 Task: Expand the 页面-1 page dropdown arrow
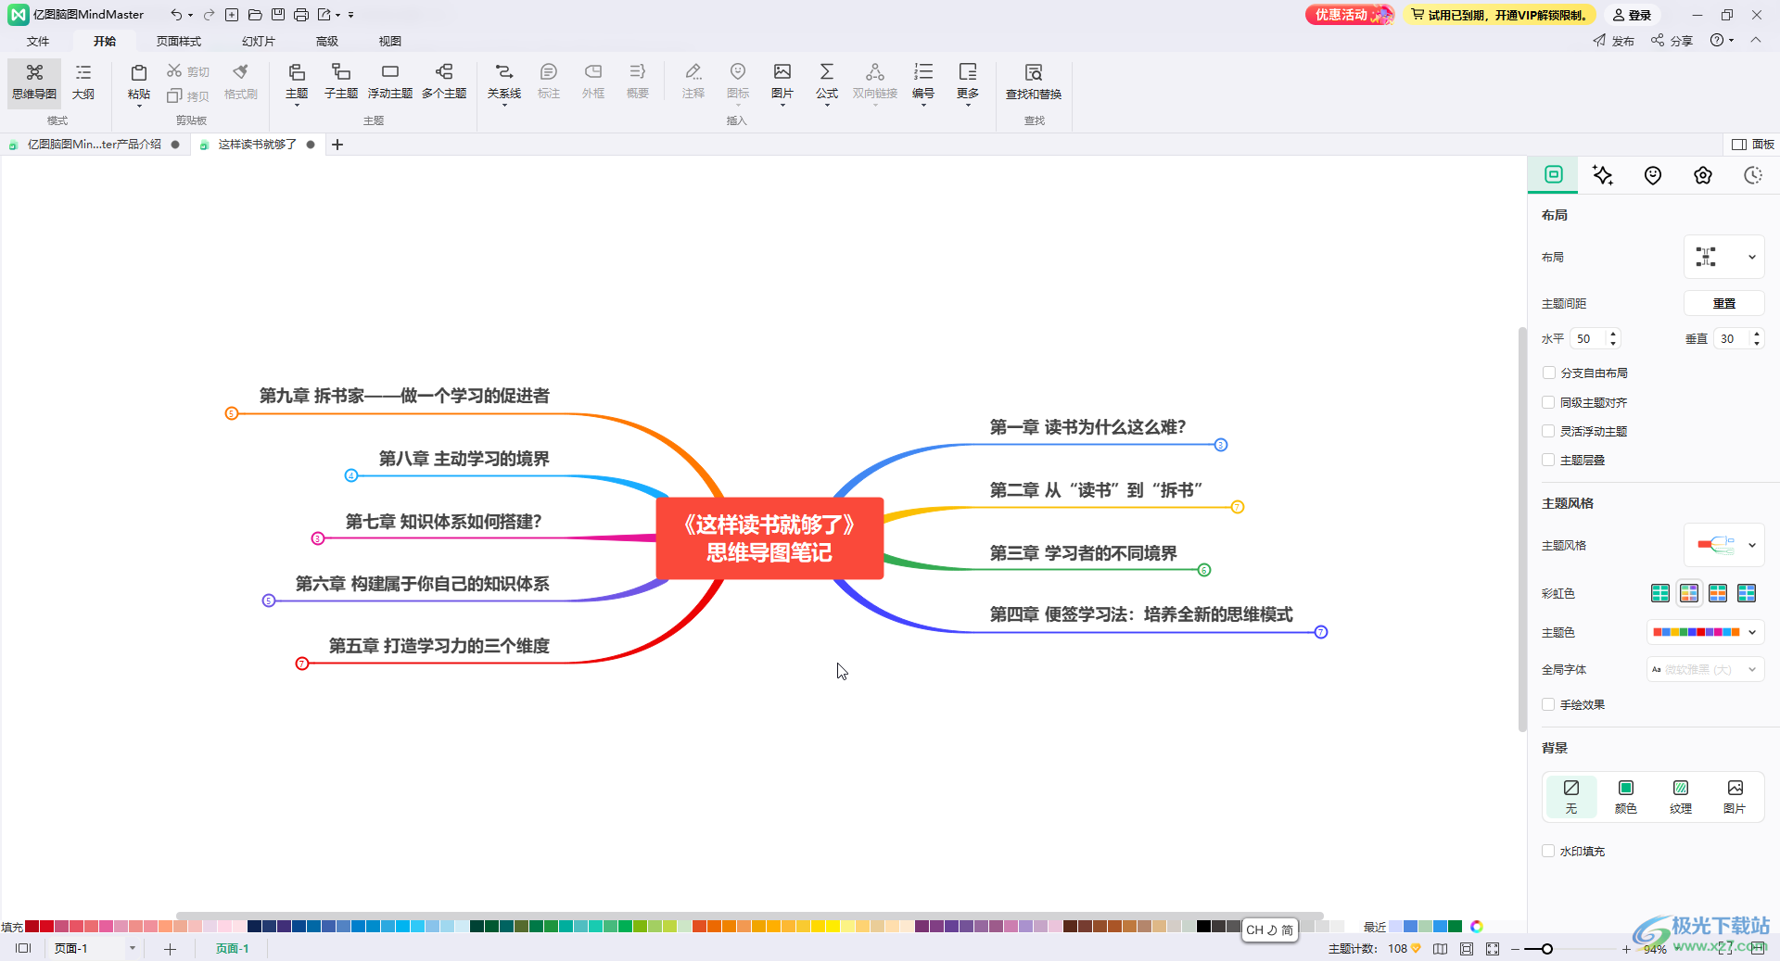point(133,949)
